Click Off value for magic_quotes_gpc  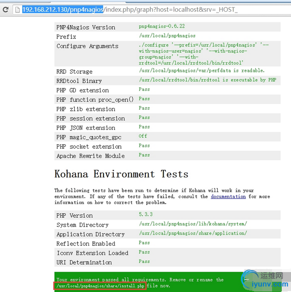(143, 136)
